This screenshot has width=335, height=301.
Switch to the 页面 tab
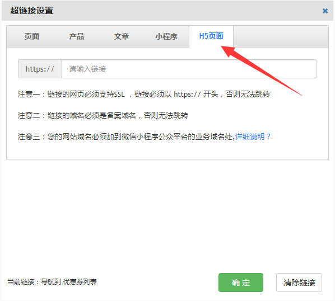click(31, 36)
